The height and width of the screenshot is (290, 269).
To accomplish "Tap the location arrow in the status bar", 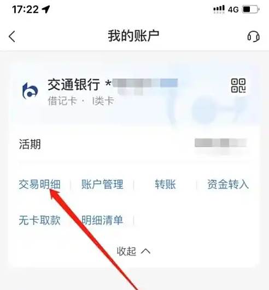I will pos(46,9).
